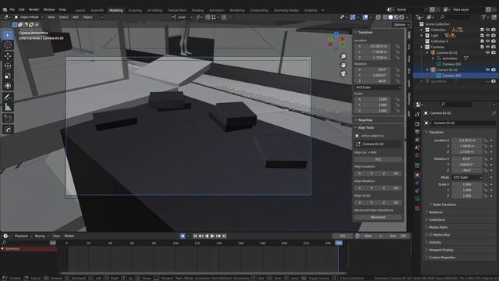This screenshot has width=499, height=281.
Task: Open the Object Mode dropdown
Action: click(29, 17)
